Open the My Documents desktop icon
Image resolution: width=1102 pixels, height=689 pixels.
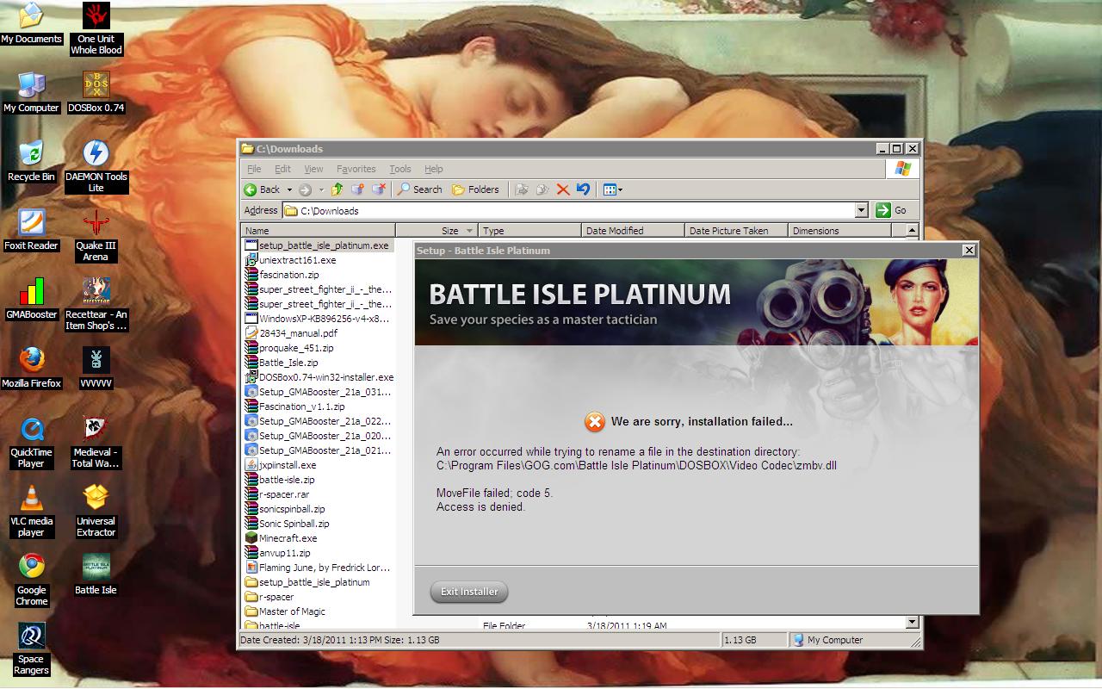coord(31,23)
